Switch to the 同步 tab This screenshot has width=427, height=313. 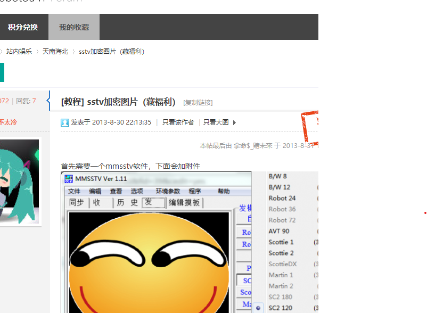[x=77, y=202]
